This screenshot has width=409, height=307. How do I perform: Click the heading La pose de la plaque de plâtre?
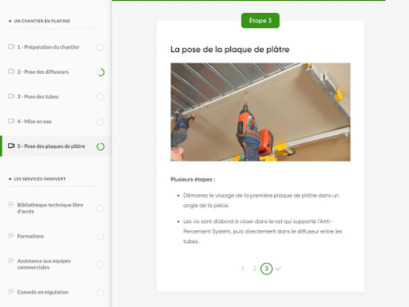click(230, 49)
